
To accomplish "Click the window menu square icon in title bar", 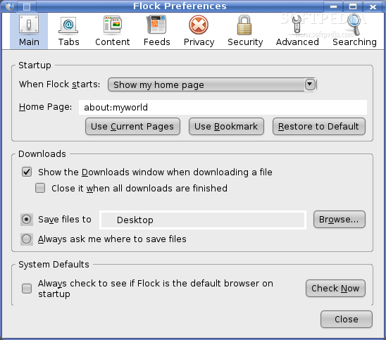I will pos(27,6).
